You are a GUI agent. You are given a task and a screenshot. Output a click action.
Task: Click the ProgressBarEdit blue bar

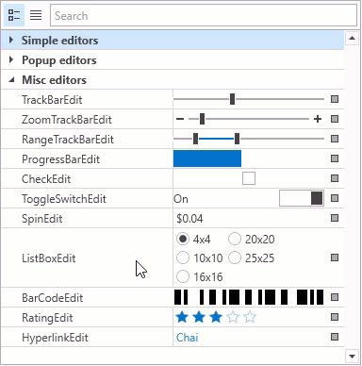click(x=207, y=158)
